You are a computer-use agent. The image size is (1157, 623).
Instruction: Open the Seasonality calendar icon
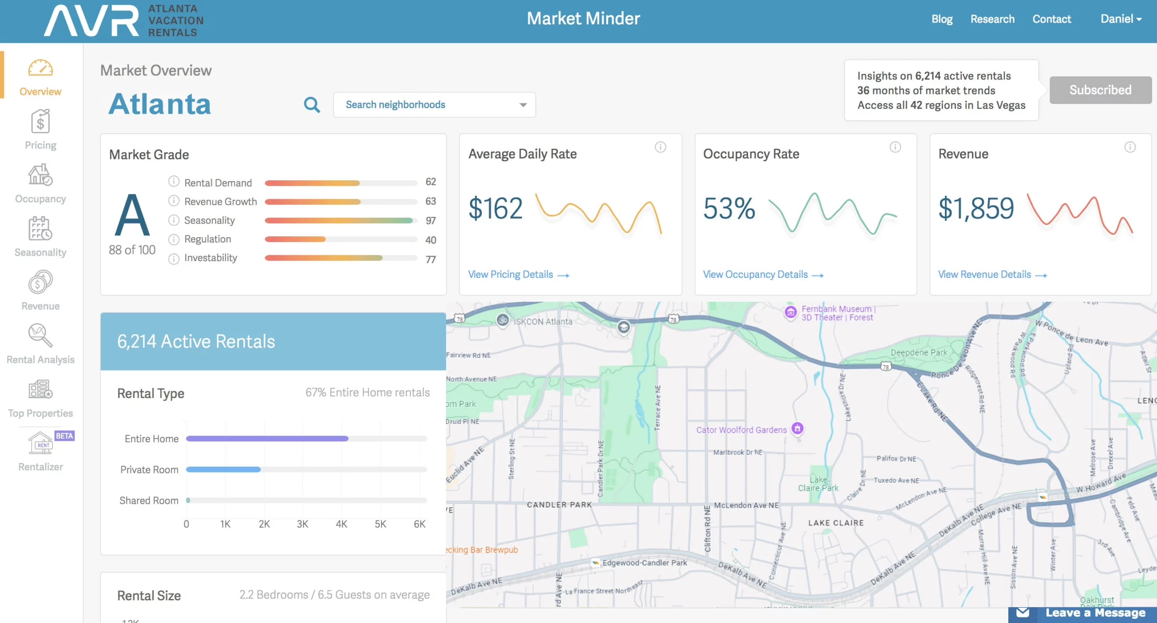tap(41, 228)
